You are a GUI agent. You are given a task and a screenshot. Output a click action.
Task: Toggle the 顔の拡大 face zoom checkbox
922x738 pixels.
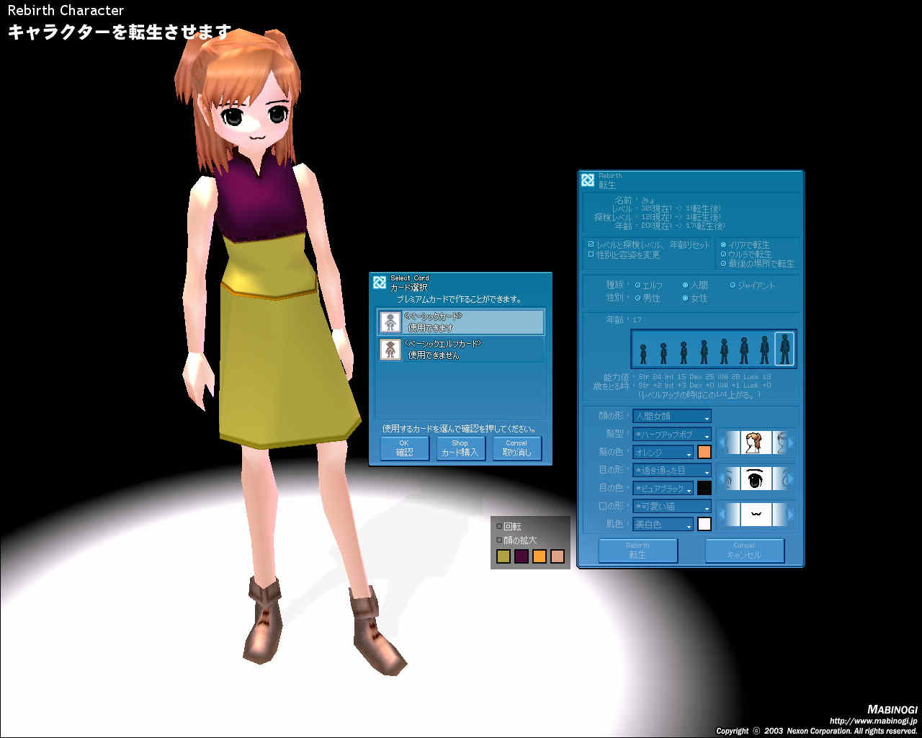coord(499,540)
